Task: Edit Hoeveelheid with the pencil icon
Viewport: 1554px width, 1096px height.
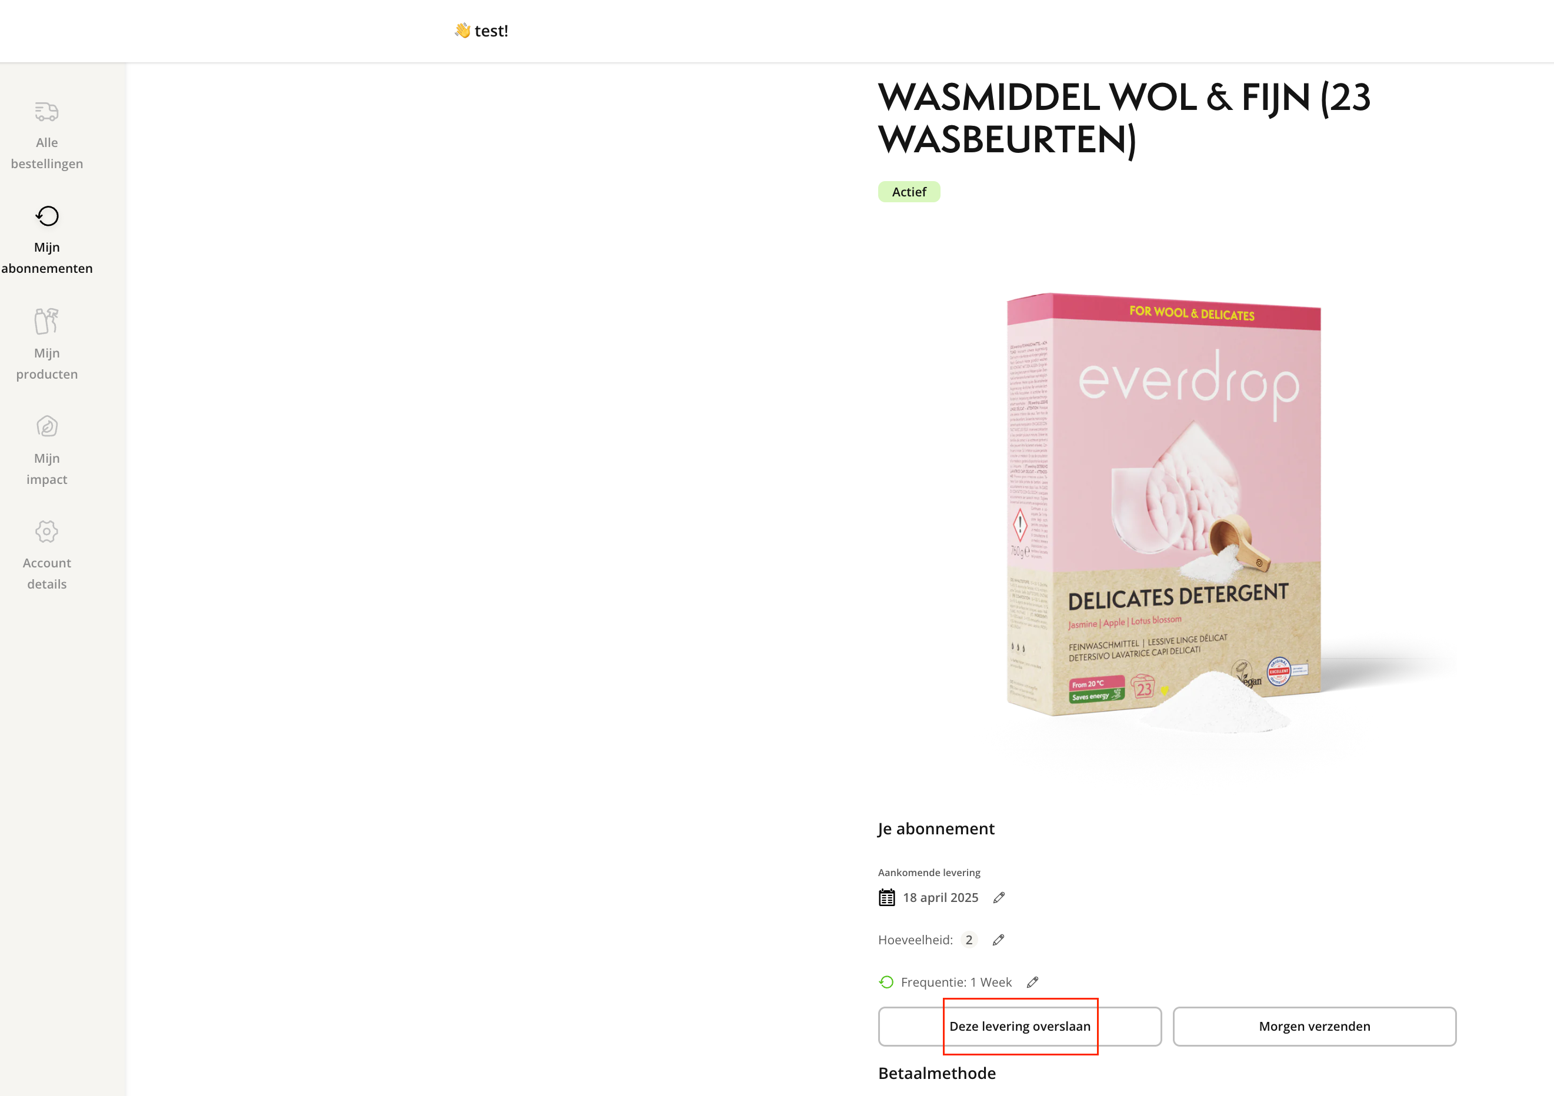Action: tap(998, 940)
